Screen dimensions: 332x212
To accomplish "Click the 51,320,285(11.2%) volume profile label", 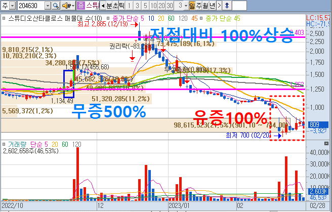I will [x=120, y=99].
